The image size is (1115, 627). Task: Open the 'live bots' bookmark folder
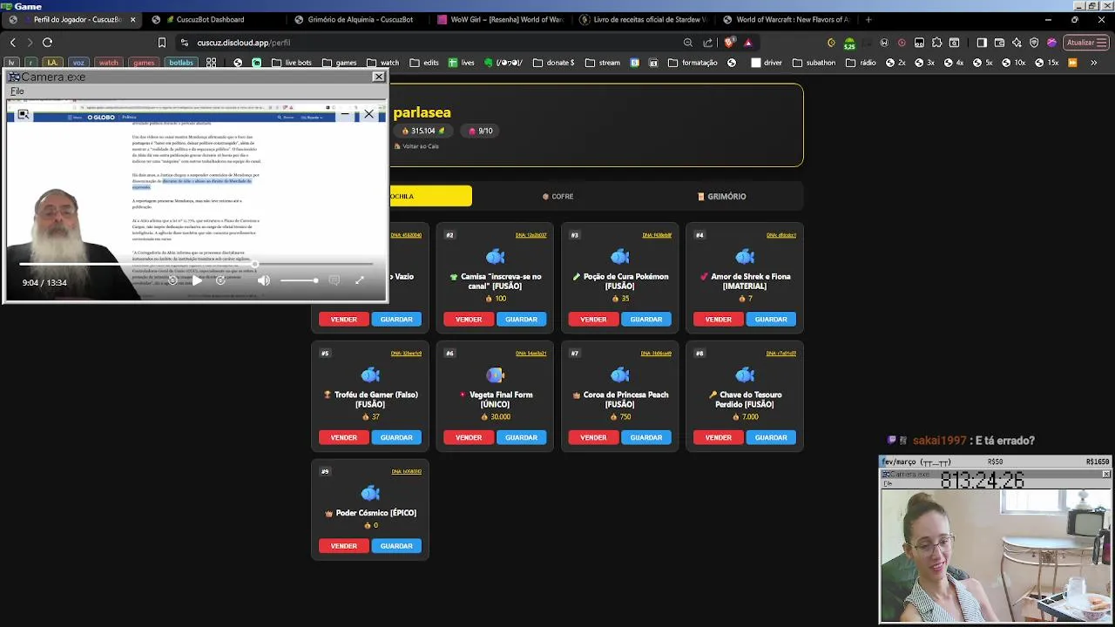[291, 62]
